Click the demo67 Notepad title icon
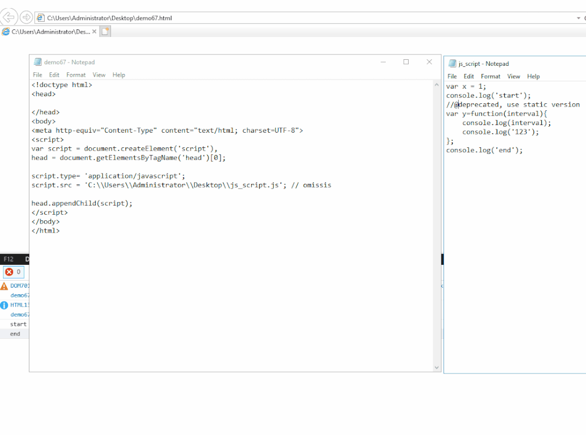Screen dimensions: 586x435 (x=38, y=62)
